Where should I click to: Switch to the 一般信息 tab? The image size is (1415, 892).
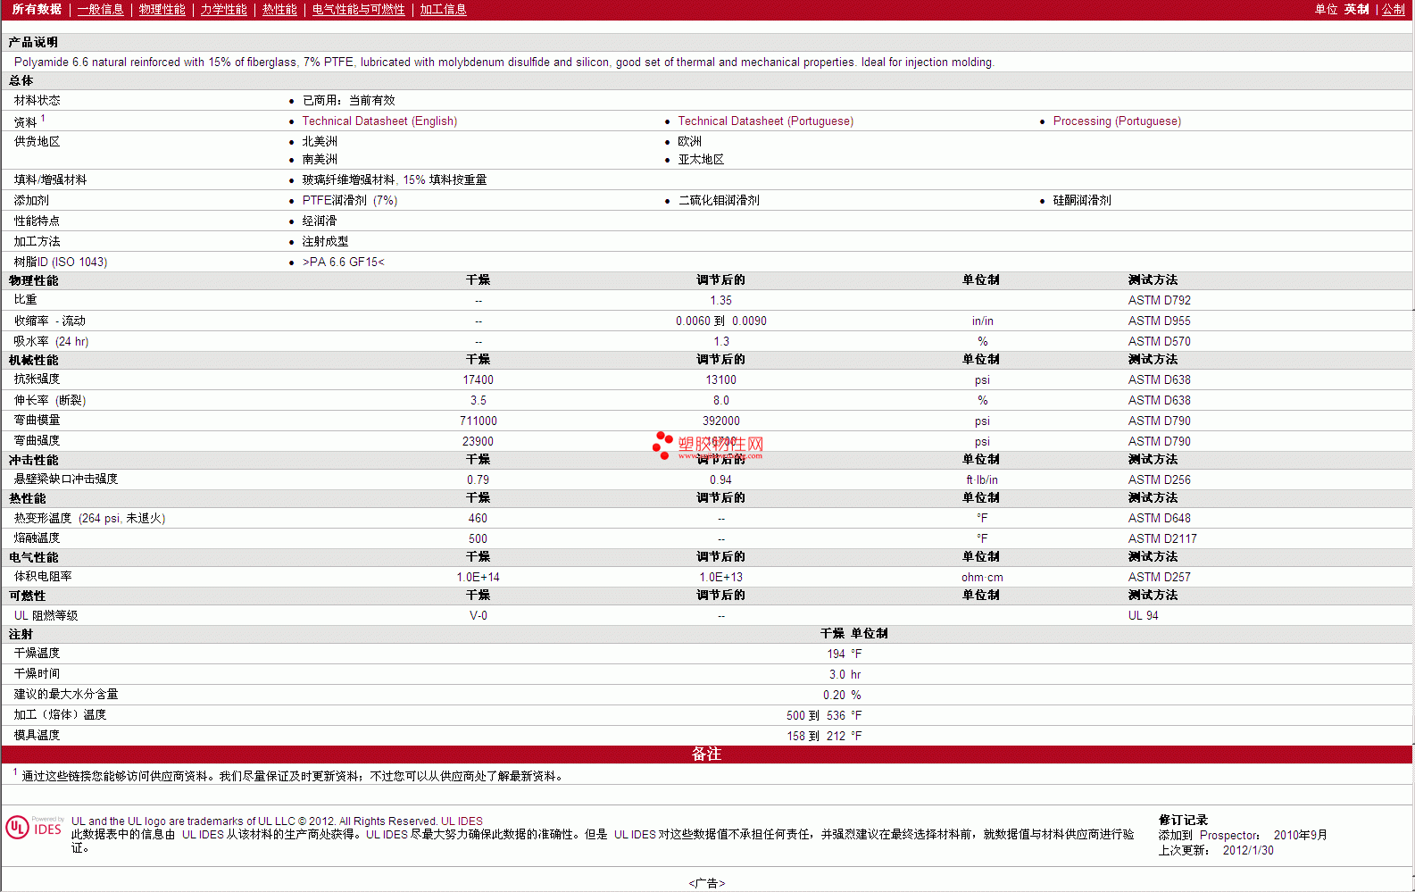(100, 9)
